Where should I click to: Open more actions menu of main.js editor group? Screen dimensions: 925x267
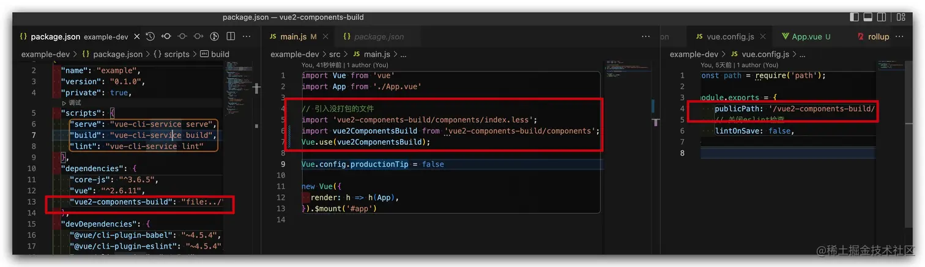tap(645, 37)
